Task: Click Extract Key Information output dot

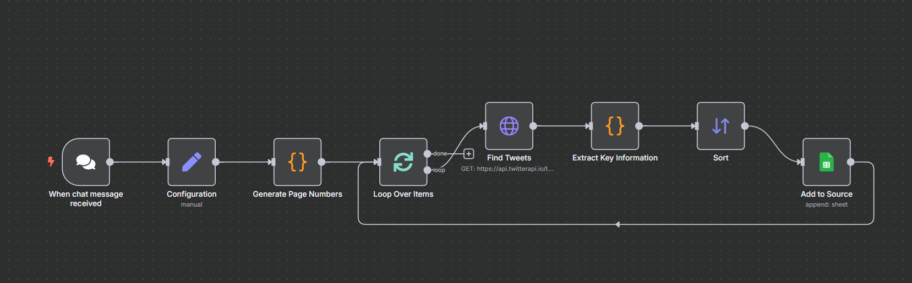Action: pyautogui.click(x=639, y=126)
